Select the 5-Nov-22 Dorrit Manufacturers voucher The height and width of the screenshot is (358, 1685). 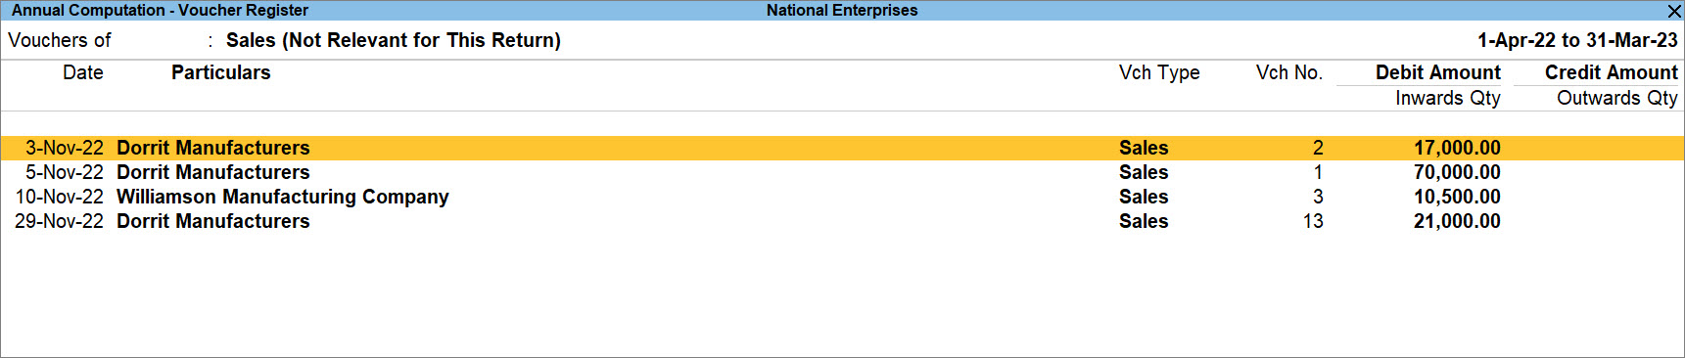coord(842,172)
